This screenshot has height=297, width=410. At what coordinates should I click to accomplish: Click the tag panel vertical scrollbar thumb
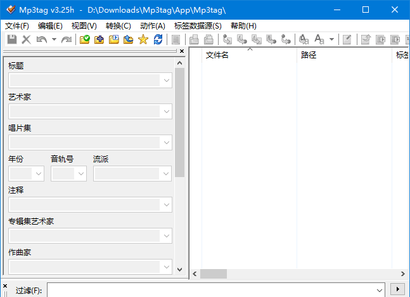(x=179, y=122)
